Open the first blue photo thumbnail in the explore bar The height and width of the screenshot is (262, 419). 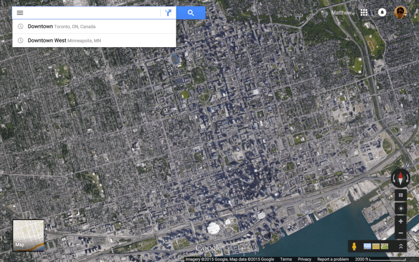(367, 246)
